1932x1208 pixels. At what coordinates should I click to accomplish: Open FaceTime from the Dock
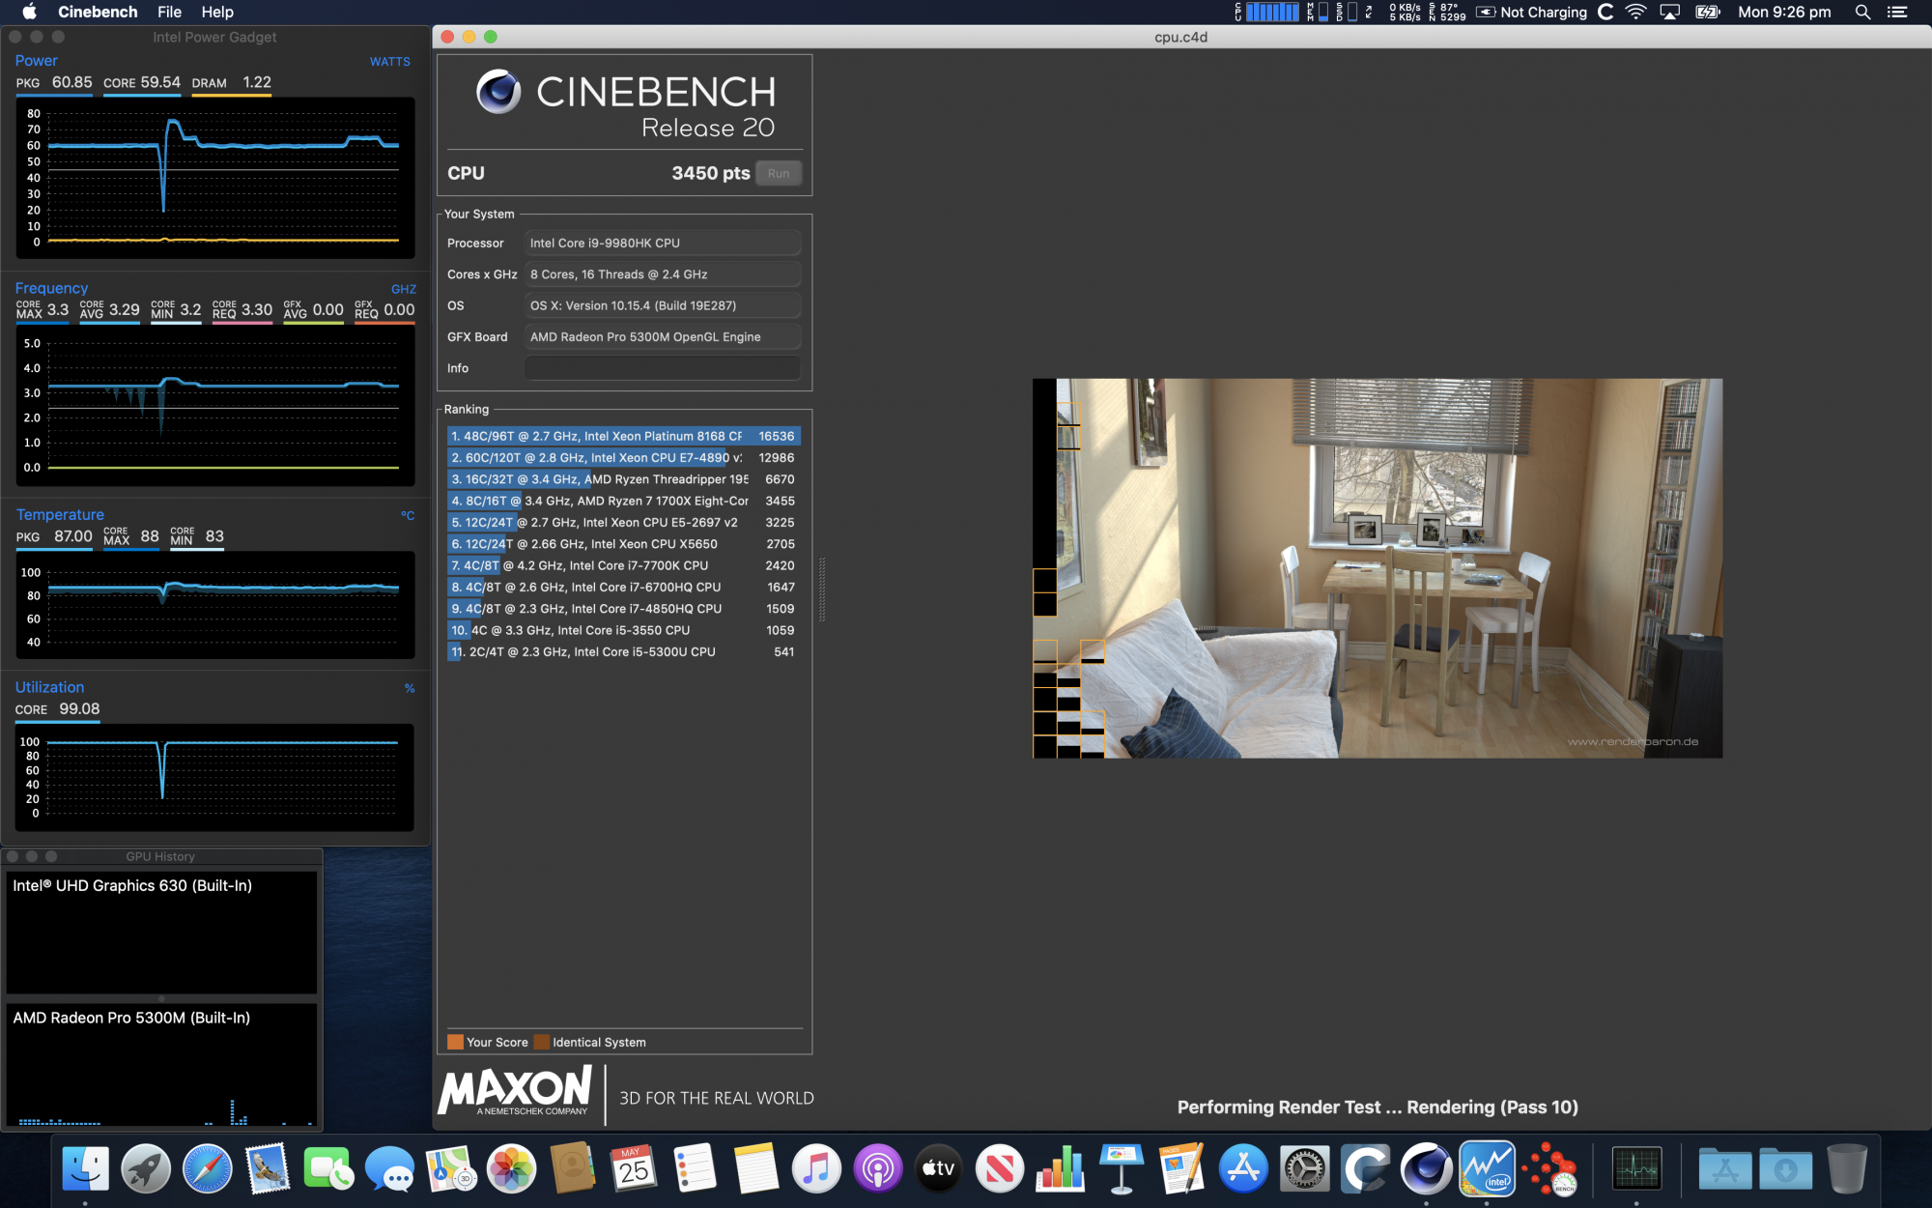click(328, 1168)
